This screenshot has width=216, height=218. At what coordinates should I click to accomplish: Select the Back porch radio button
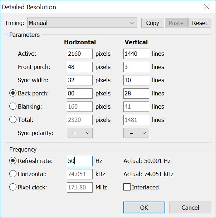[x=13, y=93]
